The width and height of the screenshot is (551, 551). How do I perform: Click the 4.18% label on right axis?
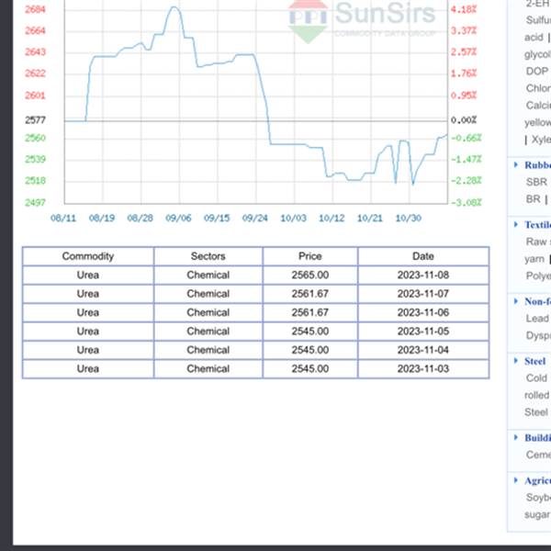(464, 9)
